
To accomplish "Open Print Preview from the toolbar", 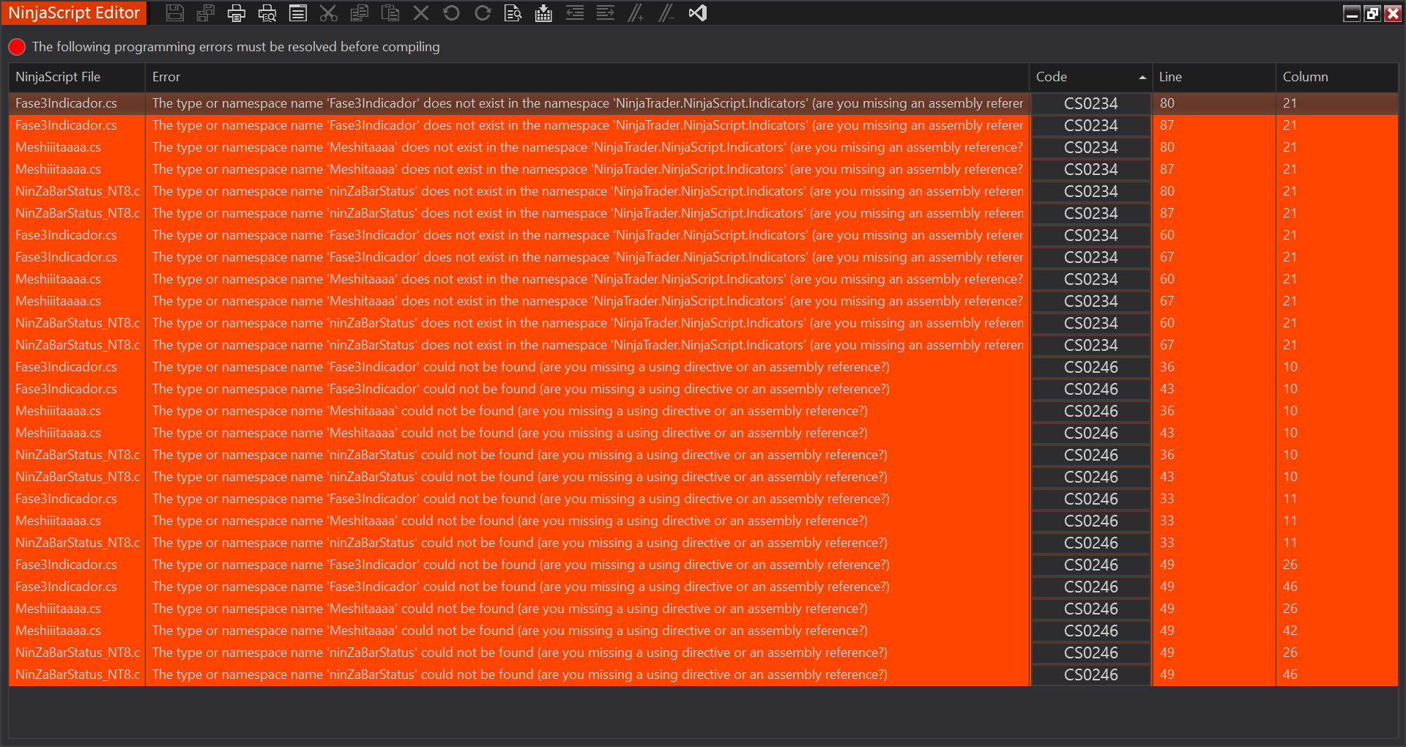I will 267,13.
